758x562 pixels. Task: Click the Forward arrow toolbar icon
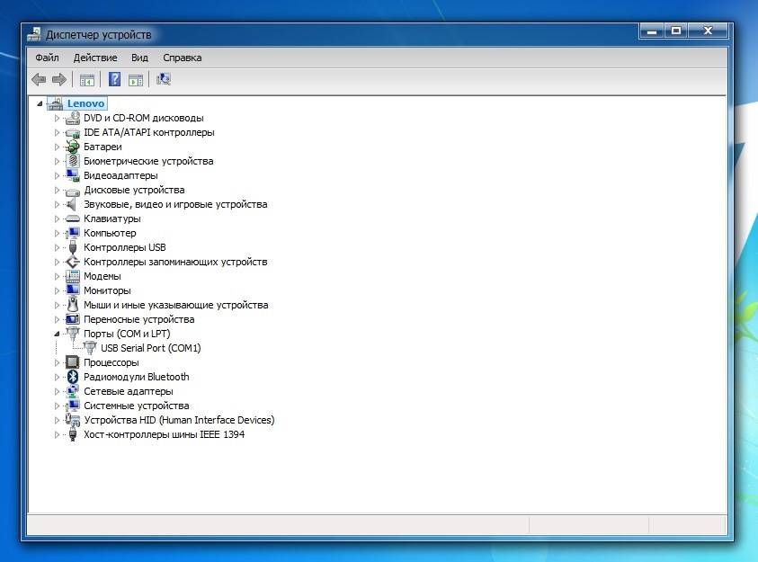[59, 80]
